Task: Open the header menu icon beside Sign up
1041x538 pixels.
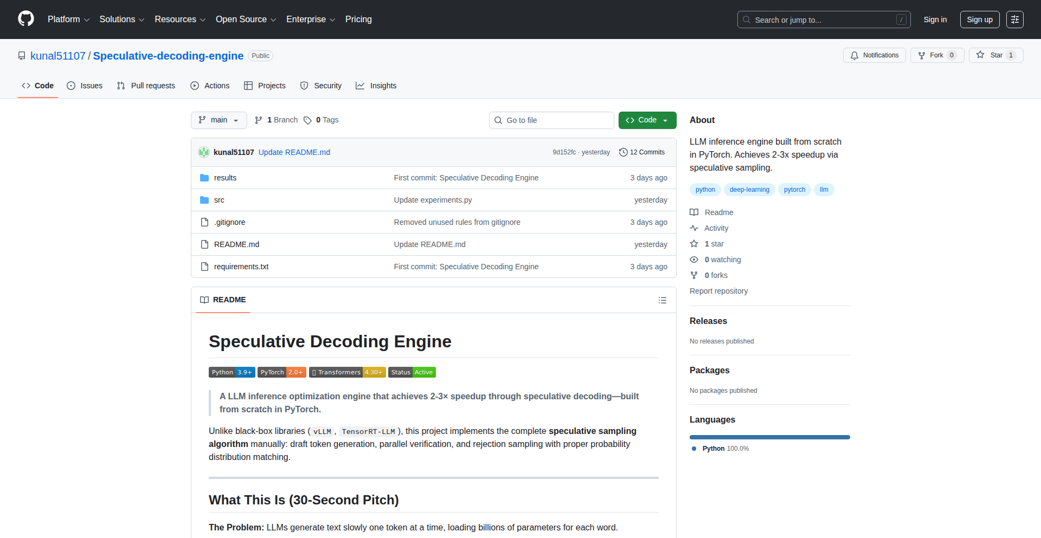Action: point(1014,20)
